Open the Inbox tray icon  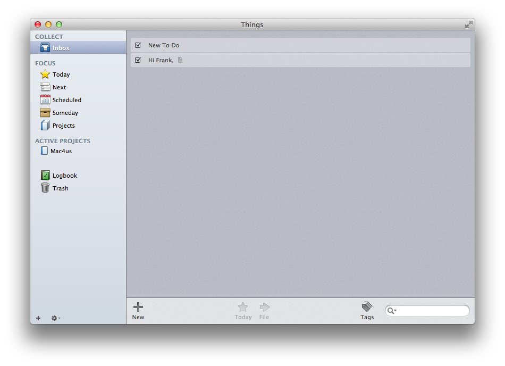point(45,48)
